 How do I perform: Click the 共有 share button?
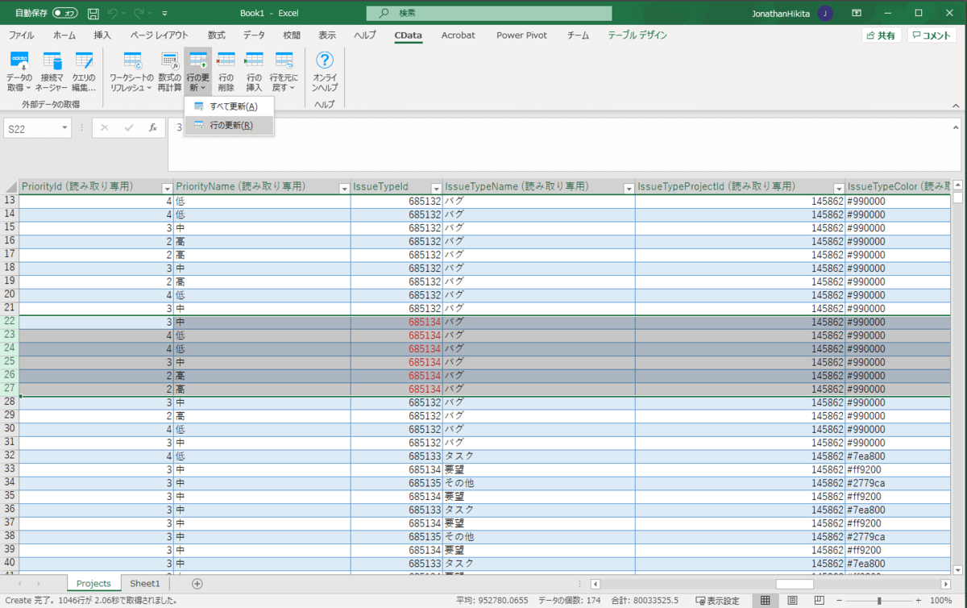(x=881, y=35)
